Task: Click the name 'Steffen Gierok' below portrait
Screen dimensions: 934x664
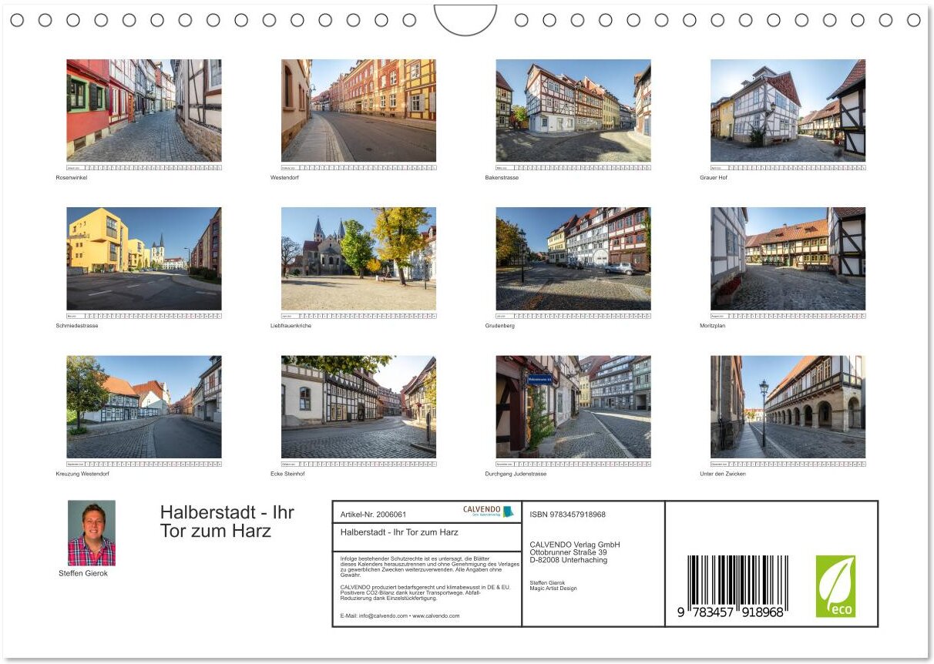Action: (x=83, y=573)
